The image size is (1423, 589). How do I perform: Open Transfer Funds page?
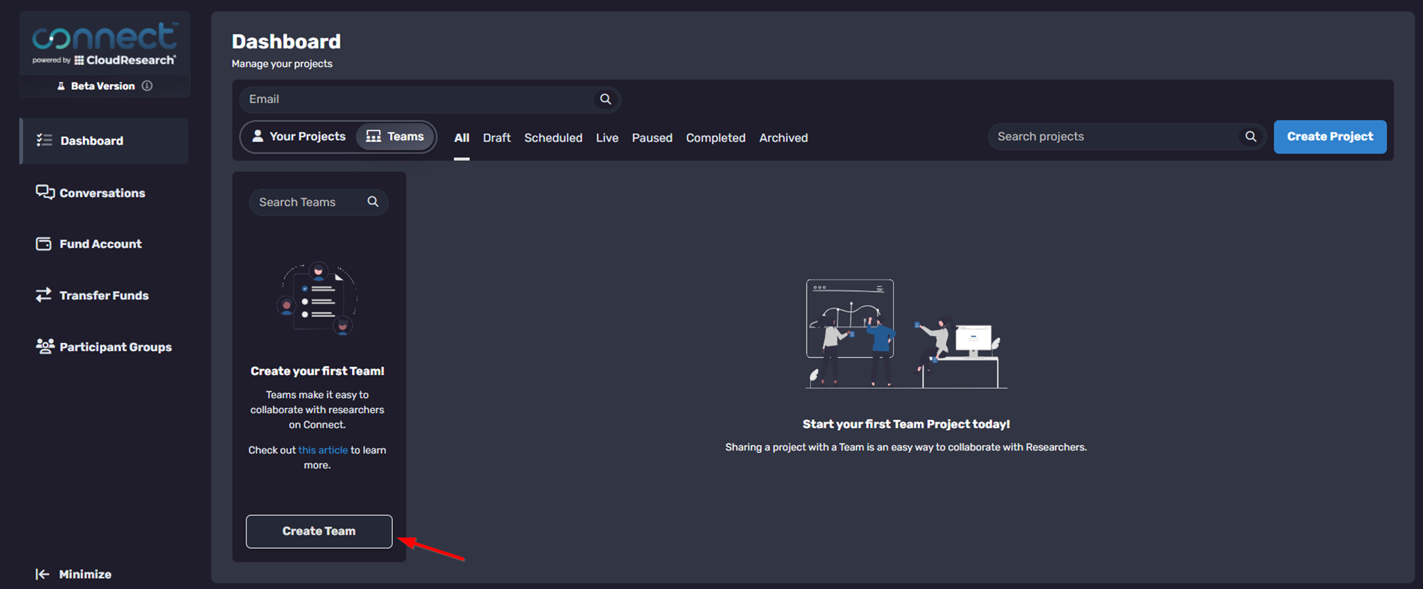coord(93,295)
